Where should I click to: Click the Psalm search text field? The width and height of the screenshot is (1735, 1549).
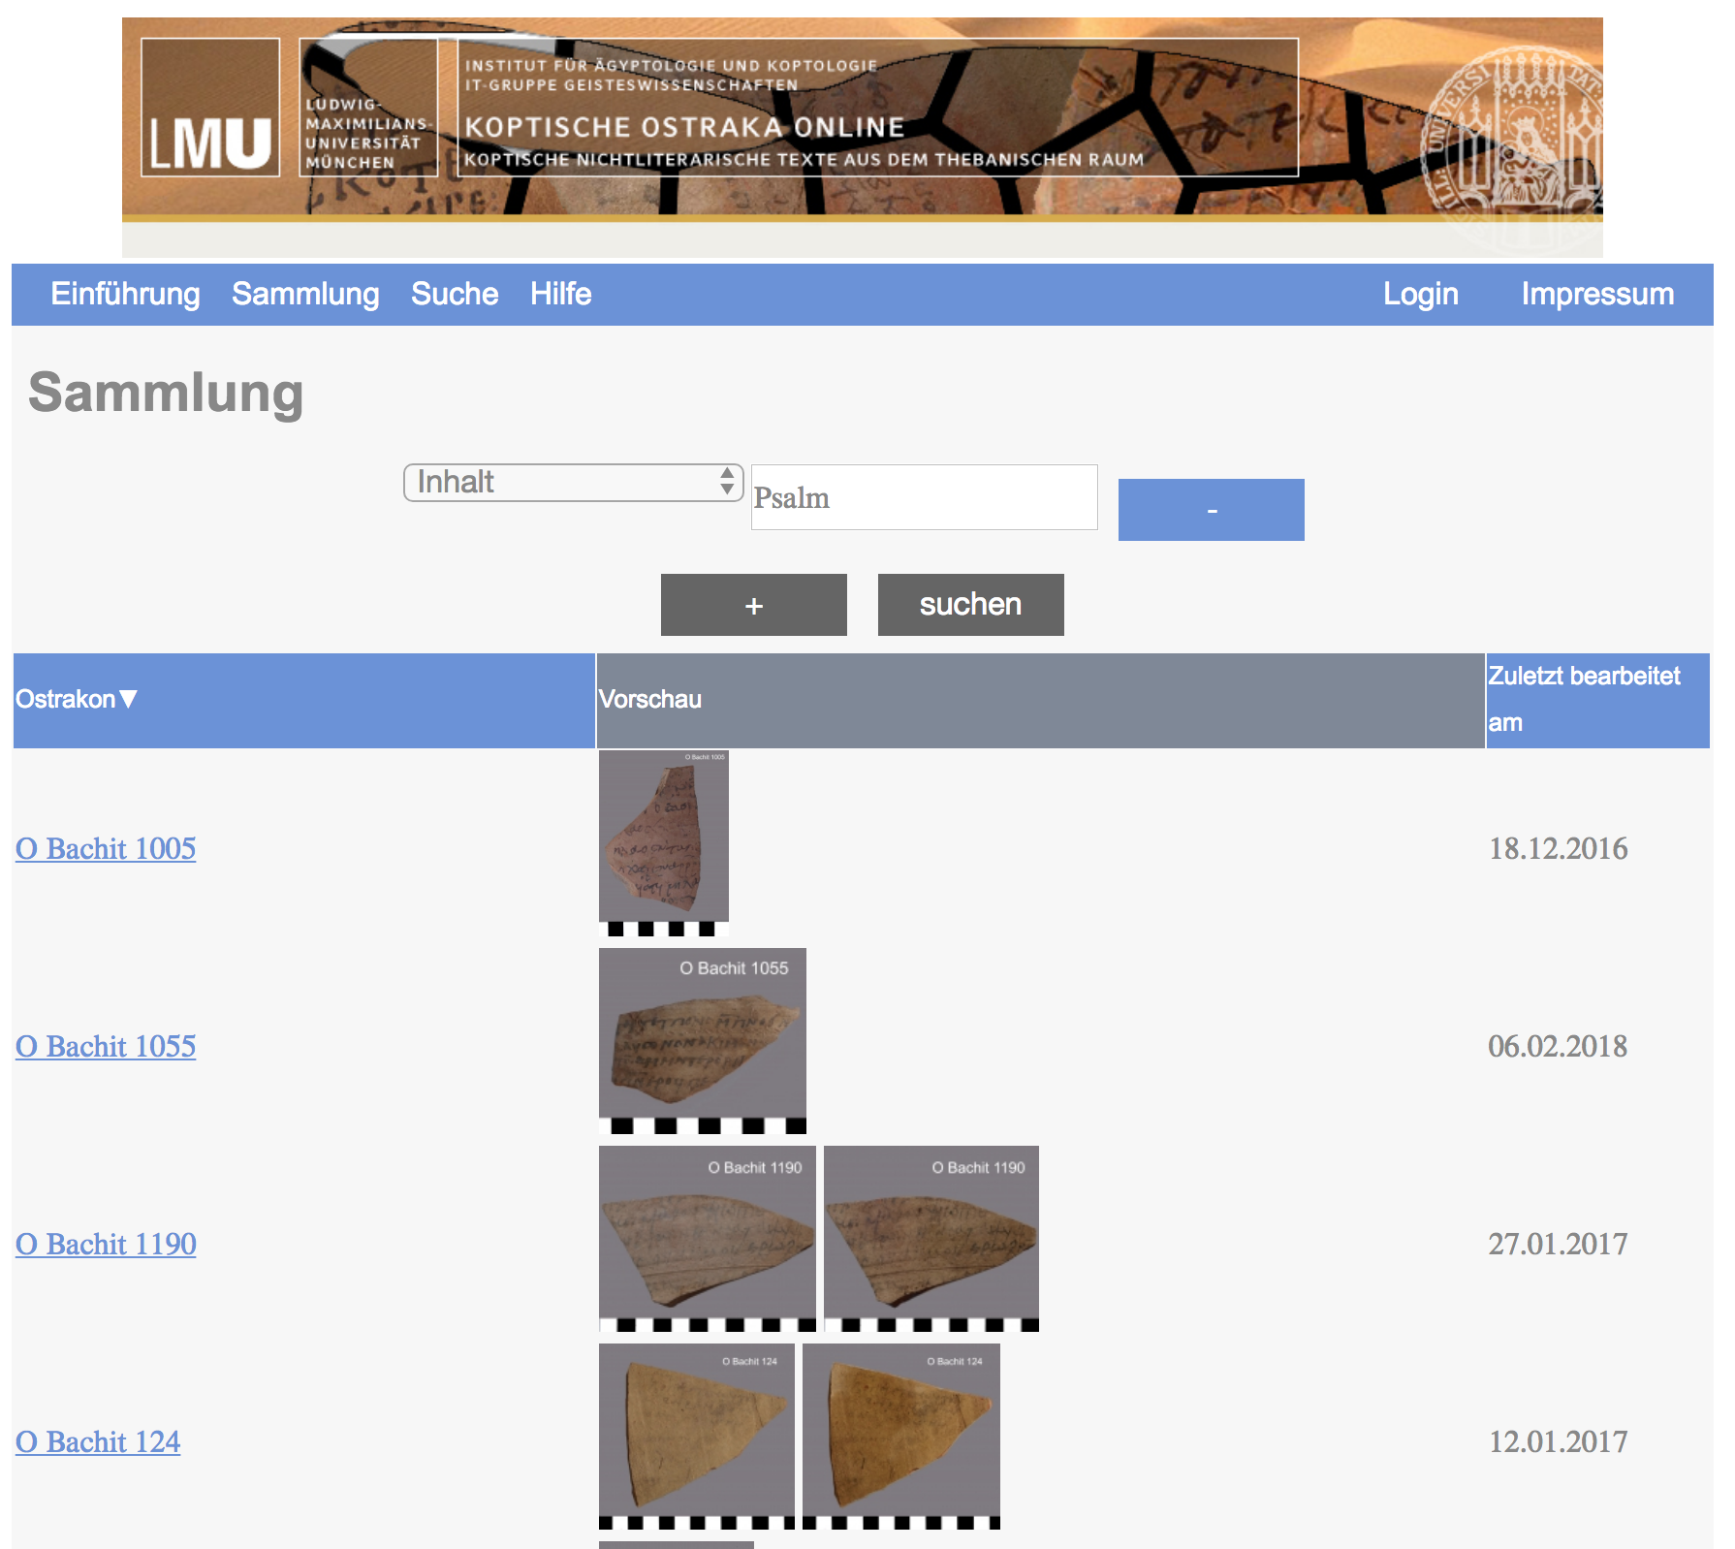pyautogui.click(x=924, y=498)
